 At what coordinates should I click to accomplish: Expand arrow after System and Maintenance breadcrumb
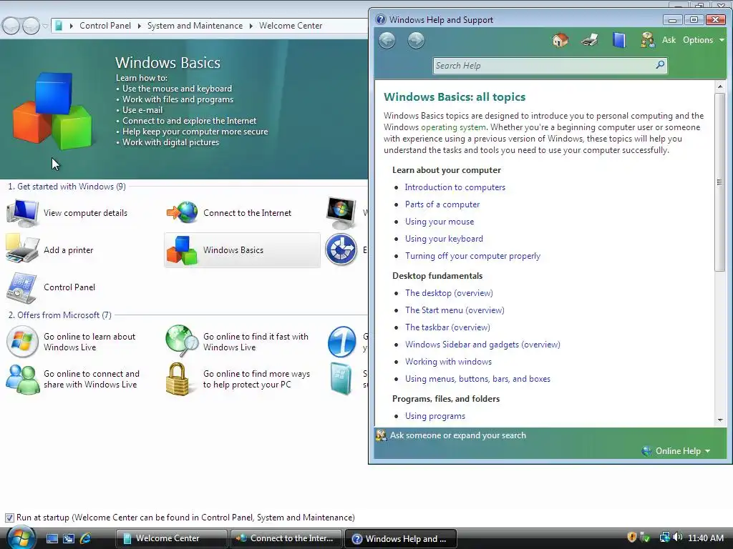coord(251,26)
